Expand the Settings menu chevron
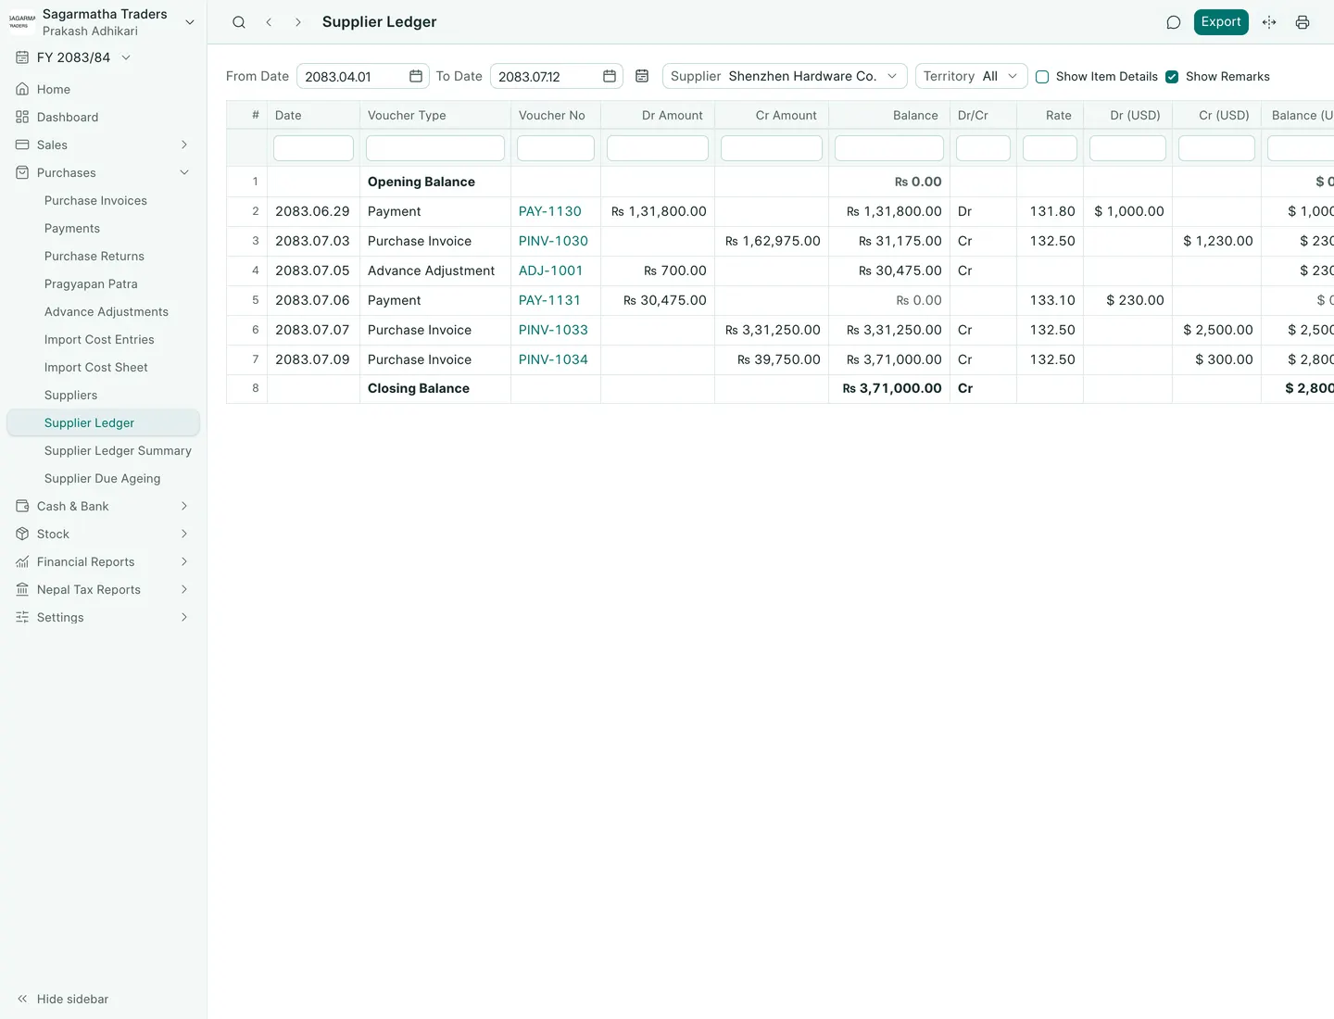Viewport: 1334px width, 1019px height. click(x=184, y=617)
